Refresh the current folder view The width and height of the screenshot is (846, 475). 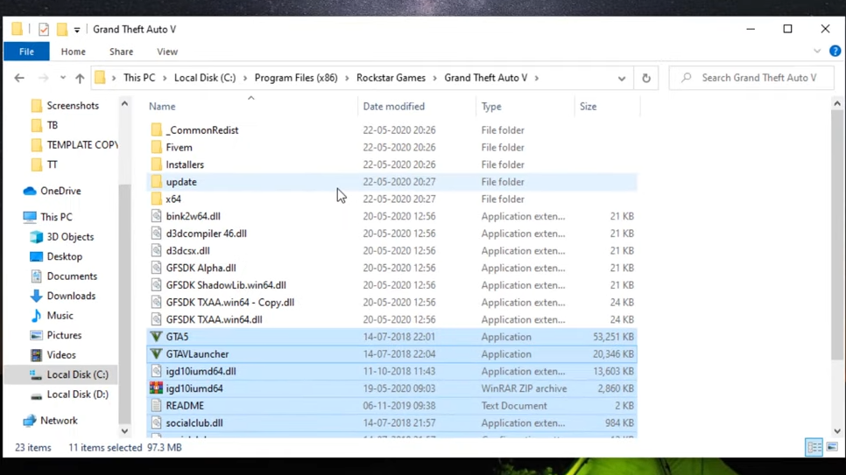pos(645,78)
